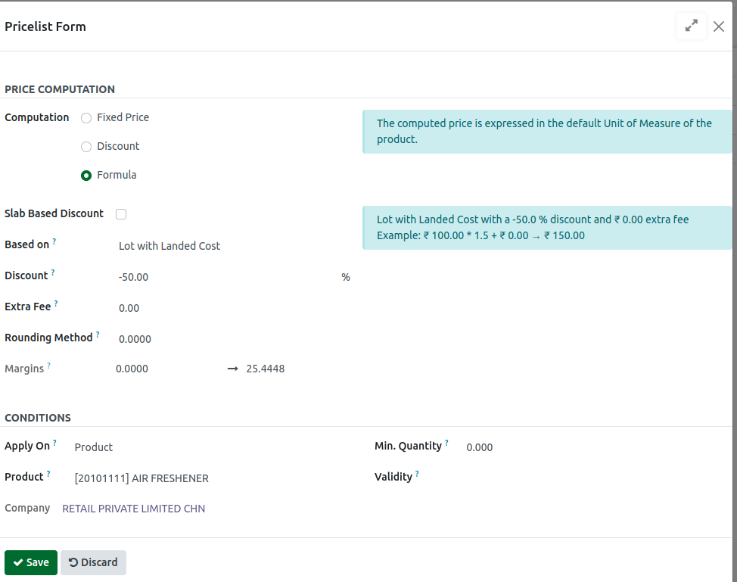The height and width of the screenshot is (582, 737).
Task: Change the AIR FRESHENER product selection
Action: 141,478
